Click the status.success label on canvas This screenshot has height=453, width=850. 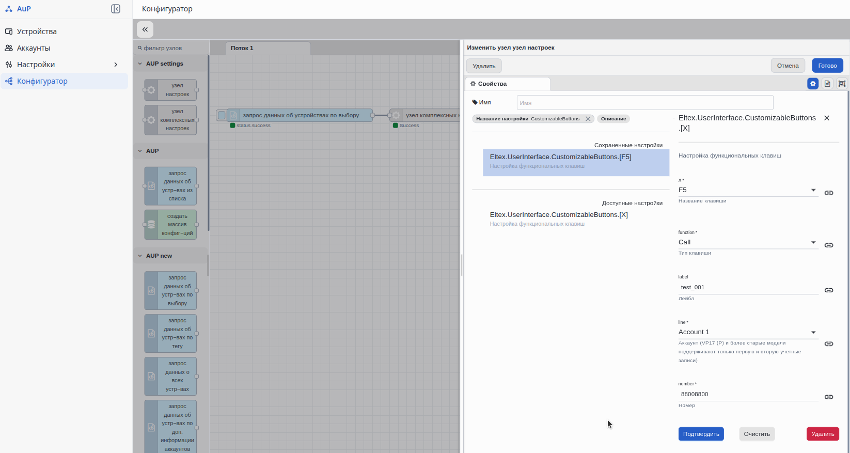[x=253, y=126]
